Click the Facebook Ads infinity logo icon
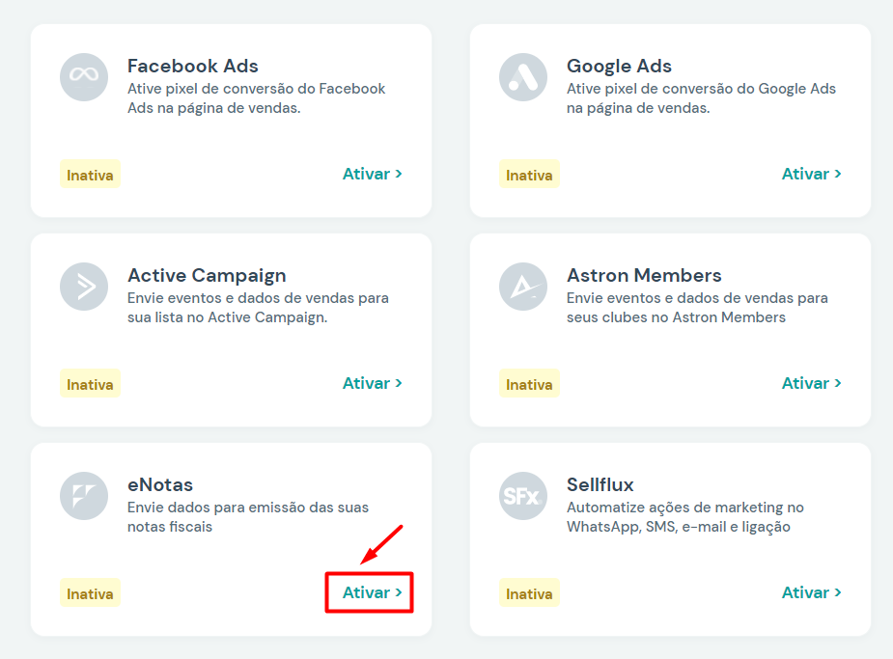Viewport: 893px width, 659px height. point(84,77)
